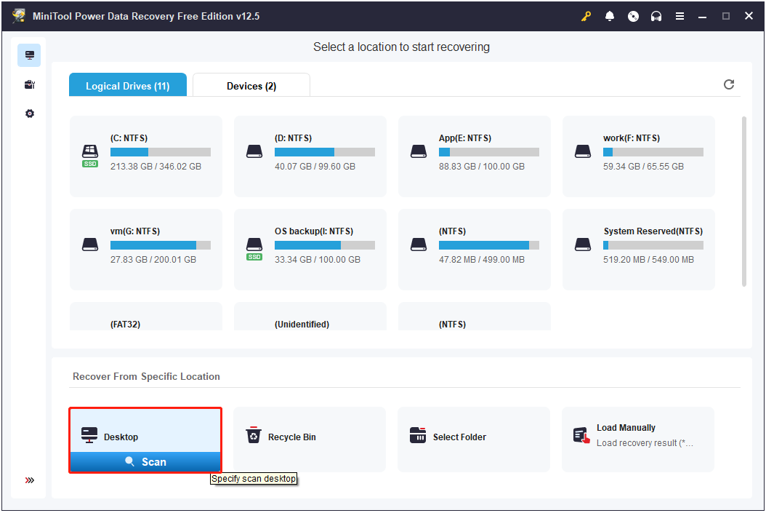This screenshot has height=513, width=766.
Task: Click the (FAT32) partition label
Action: [125, 325]
